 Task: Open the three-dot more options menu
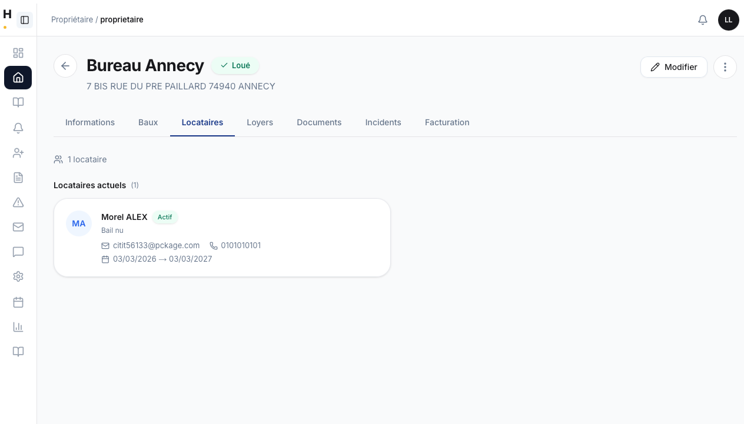pyautogui.click(x=725, y=67)
